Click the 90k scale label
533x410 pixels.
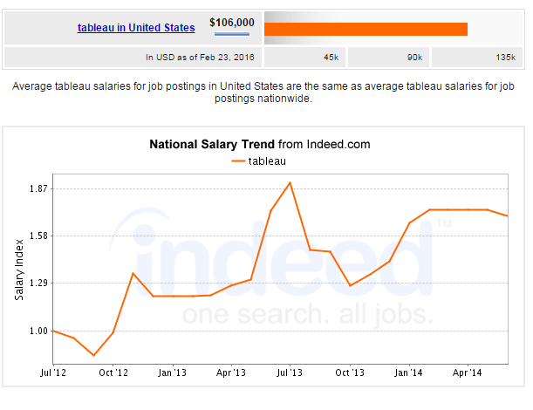click(414, 58)
